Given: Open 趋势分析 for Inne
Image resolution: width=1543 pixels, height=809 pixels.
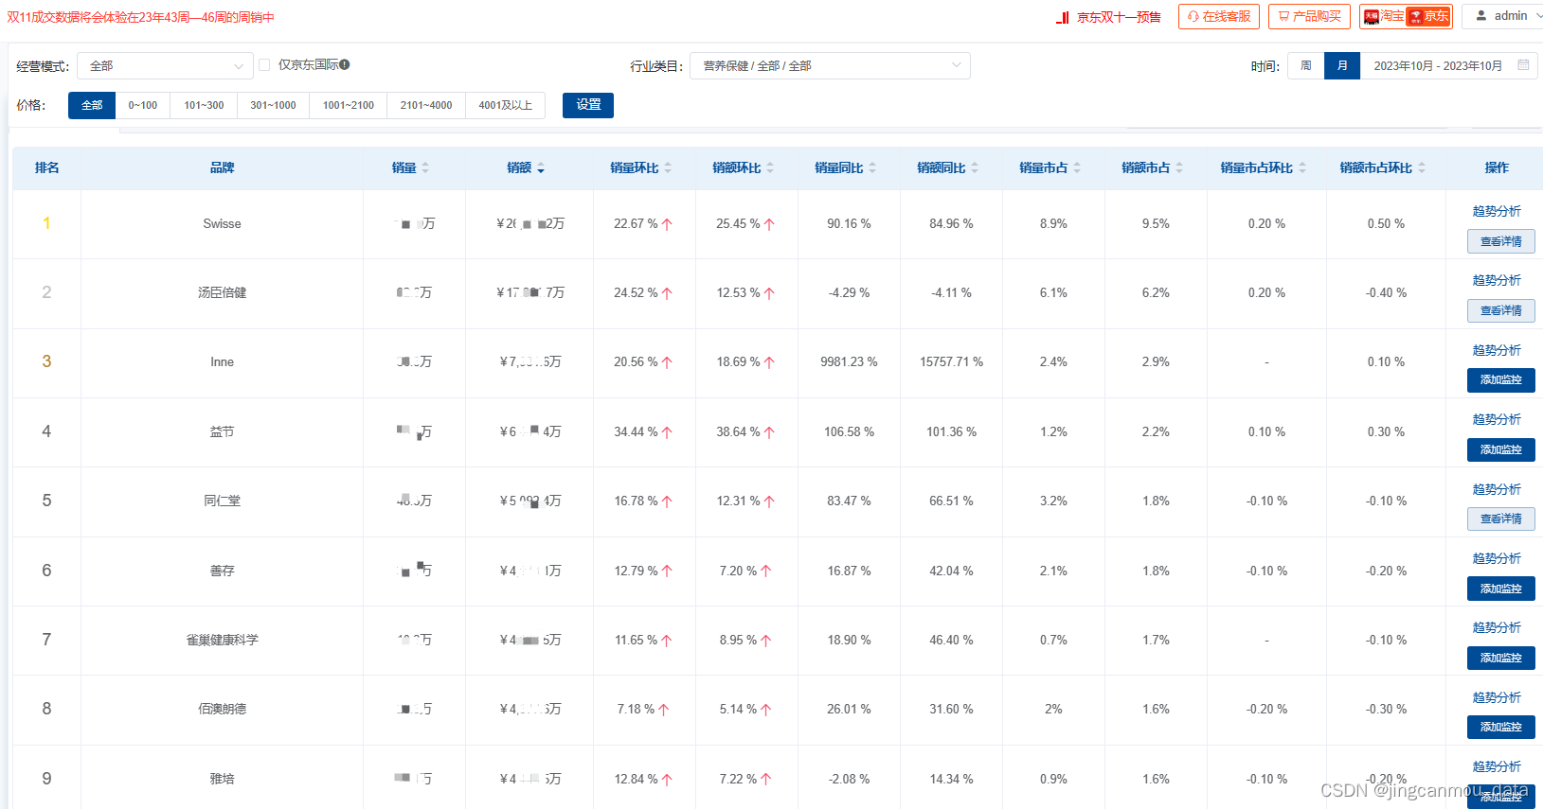Looking at the screenshot, I should point(1497,350).
